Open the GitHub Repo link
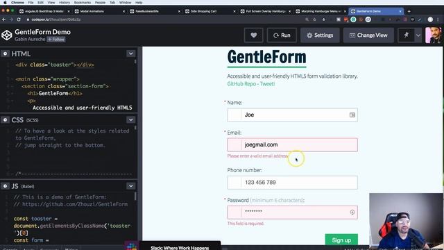 [241, 84]
